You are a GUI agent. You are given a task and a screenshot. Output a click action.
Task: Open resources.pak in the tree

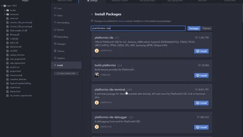pyautogui.click(x=16, y=75)
